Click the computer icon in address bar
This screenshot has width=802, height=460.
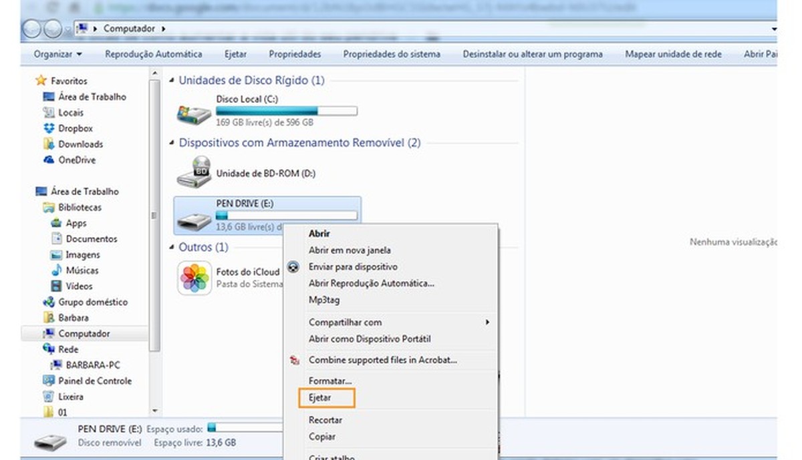[x=83, y=29]
